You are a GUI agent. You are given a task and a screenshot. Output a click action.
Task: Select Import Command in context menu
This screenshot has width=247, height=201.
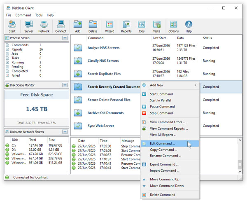pyautogui.click(x=170, y=171)
